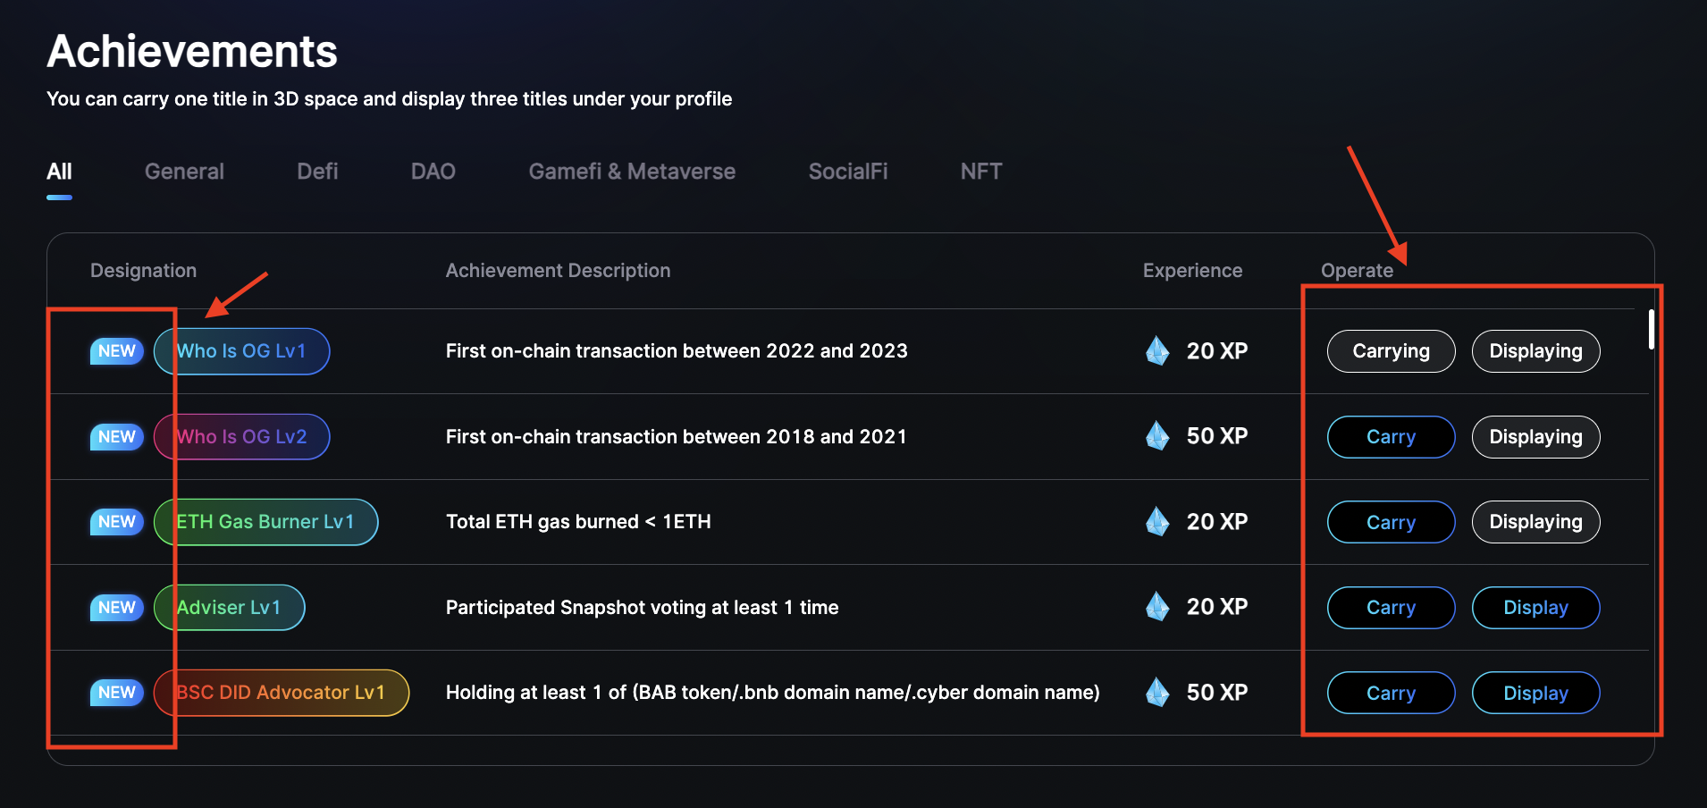The height and width of the screenshot is (808, 1707).
Task: Carry the Adviser Lv1 title
Action: click(1391, 608)
